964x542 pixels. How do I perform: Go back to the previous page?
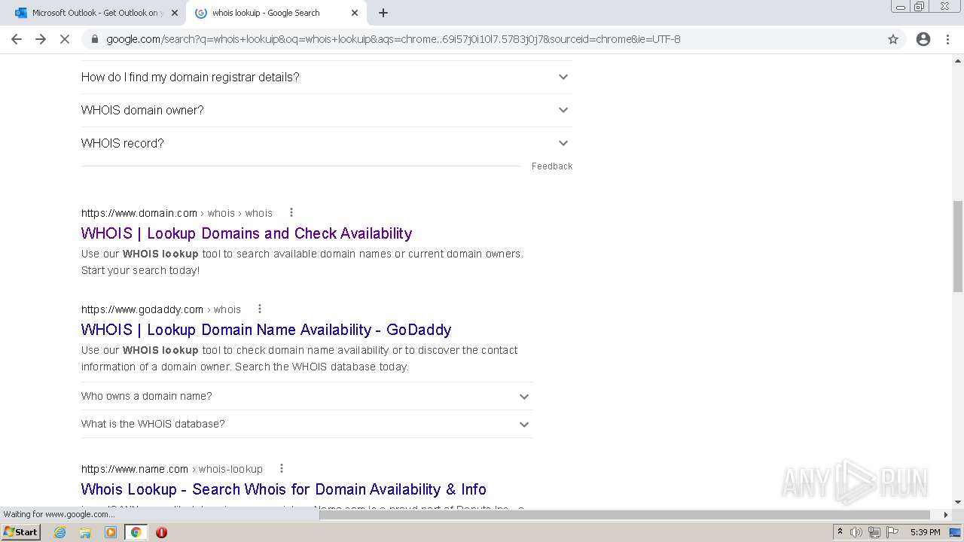17,39
